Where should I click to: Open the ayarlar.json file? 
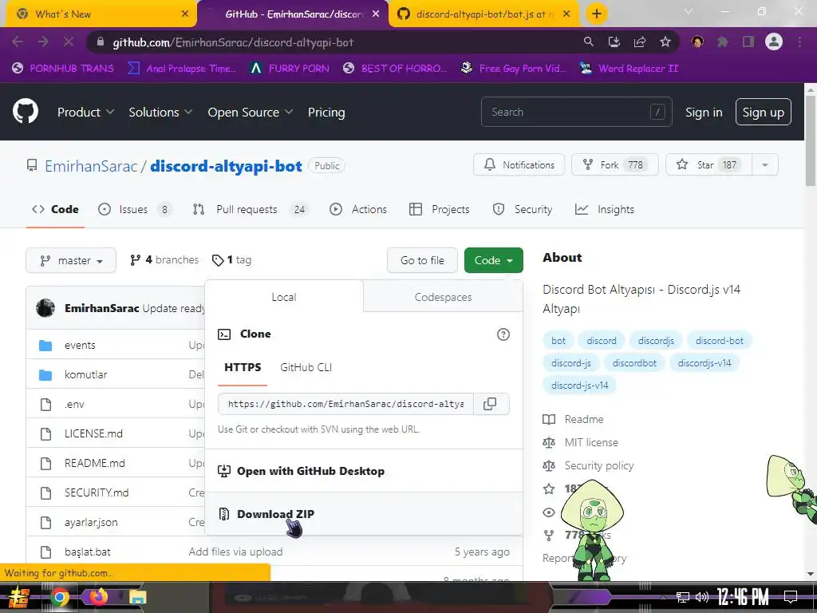pos(91,522)
